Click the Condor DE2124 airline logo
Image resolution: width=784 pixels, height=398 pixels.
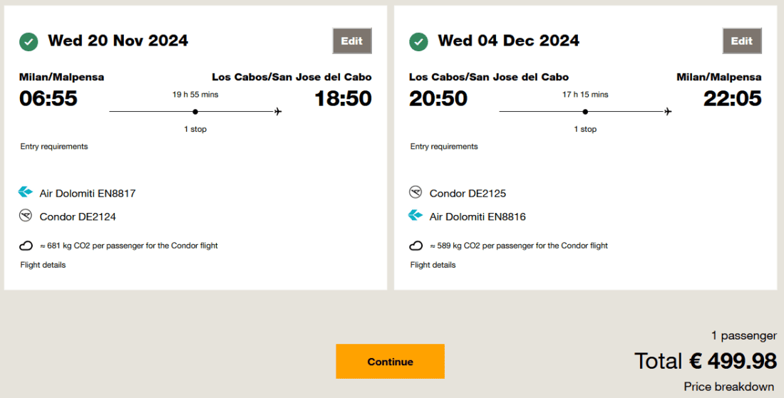(26, 216)
